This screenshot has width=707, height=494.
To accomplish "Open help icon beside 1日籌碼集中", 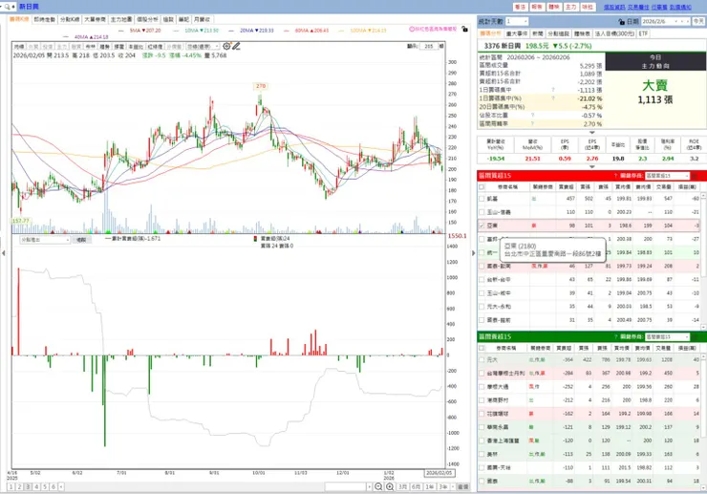I will pos(553,90).
